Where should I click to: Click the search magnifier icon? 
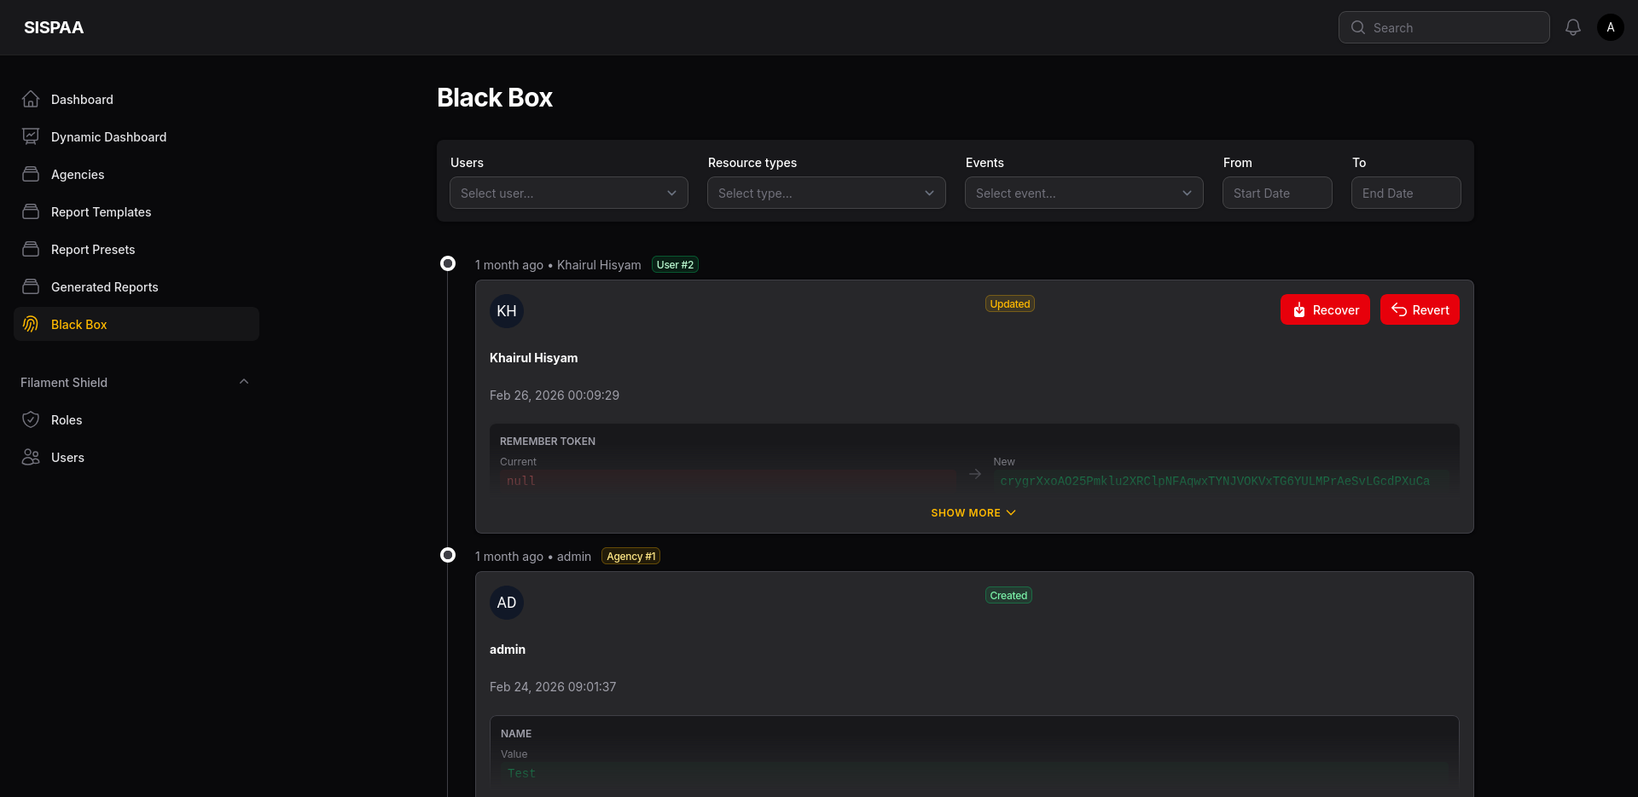1358,27
